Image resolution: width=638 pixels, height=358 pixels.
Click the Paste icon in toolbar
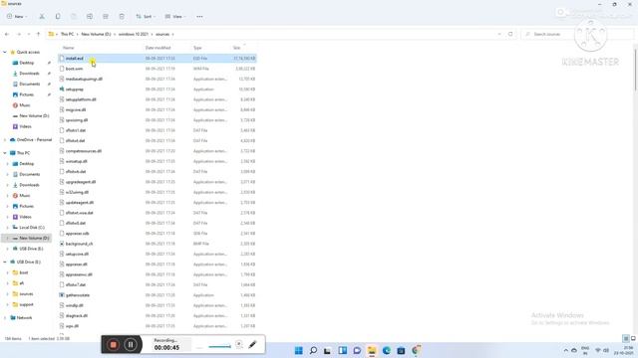point(74,17)
